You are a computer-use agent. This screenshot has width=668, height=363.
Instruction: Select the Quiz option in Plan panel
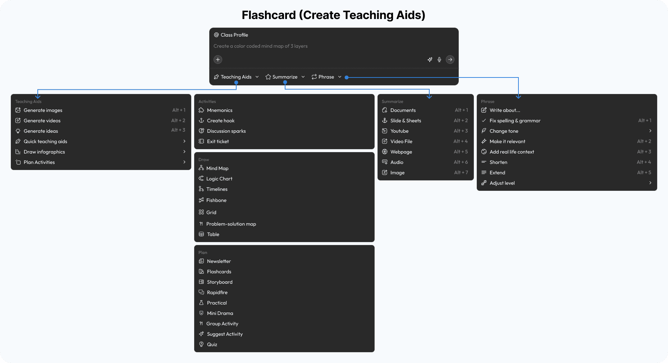point(212,344)
